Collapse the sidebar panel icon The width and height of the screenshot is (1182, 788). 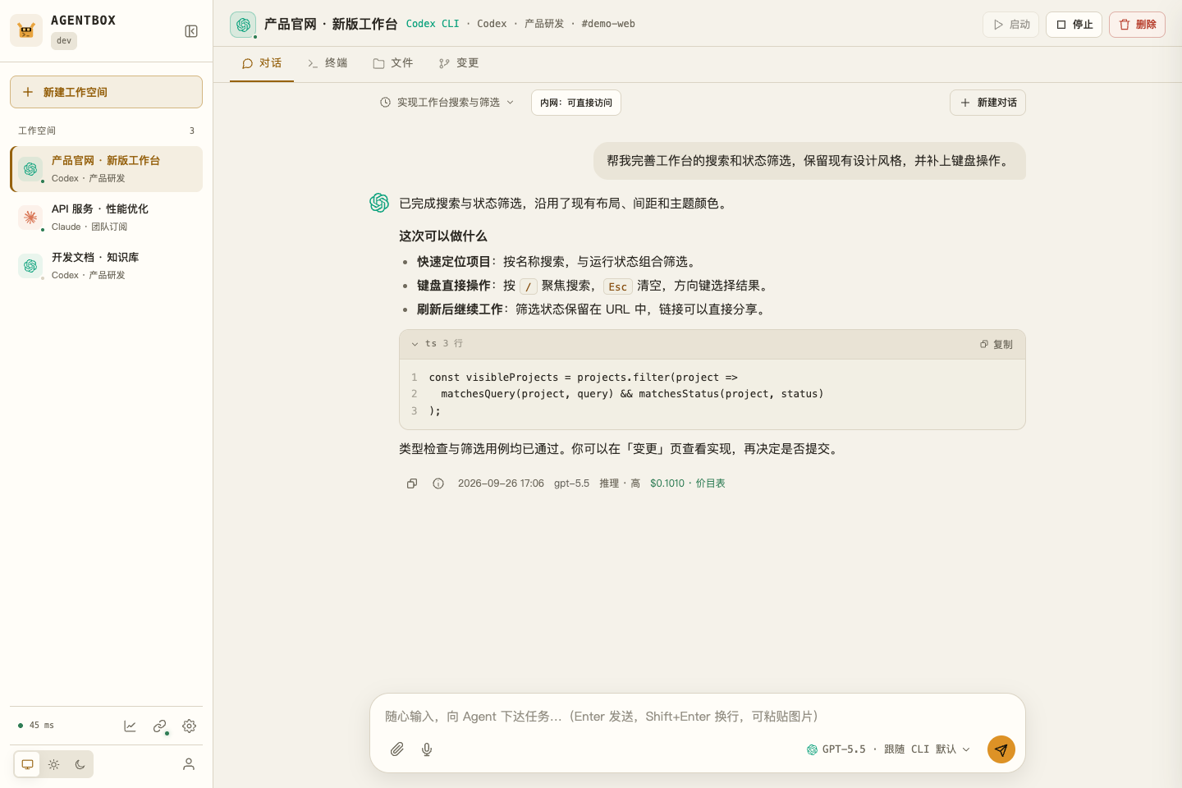[x=191, y=31]
